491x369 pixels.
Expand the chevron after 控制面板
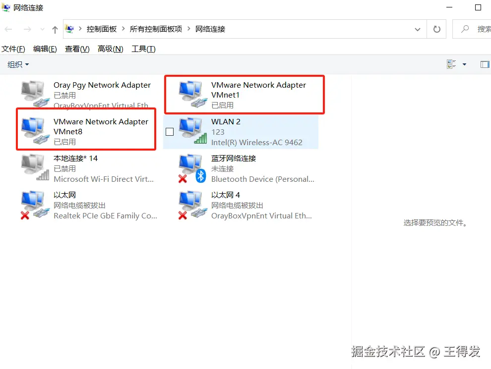tap(123, 29)
